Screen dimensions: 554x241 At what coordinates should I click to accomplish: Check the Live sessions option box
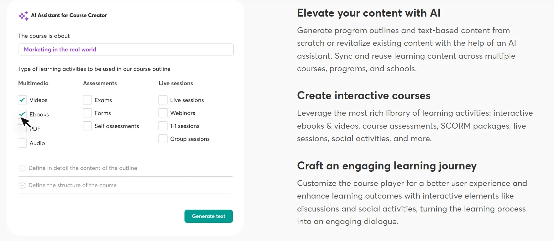point(163,100)
